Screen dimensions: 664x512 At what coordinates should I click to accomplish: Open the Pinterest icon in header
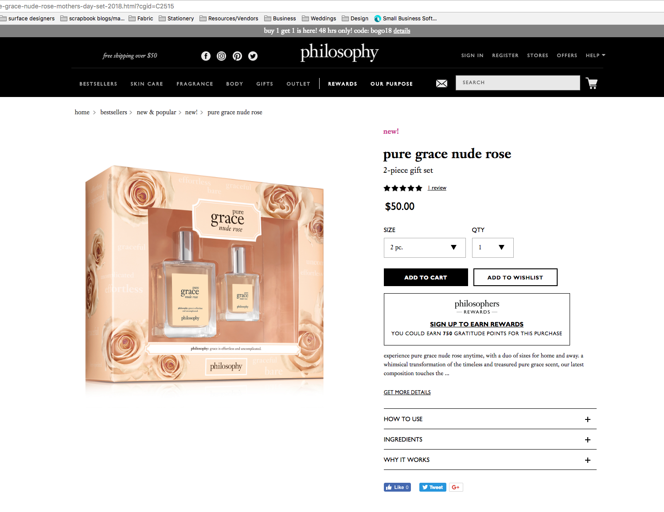238,56
